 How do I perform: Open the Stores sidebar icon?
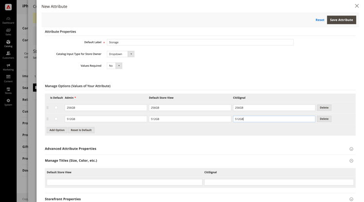tap(8, 91)
